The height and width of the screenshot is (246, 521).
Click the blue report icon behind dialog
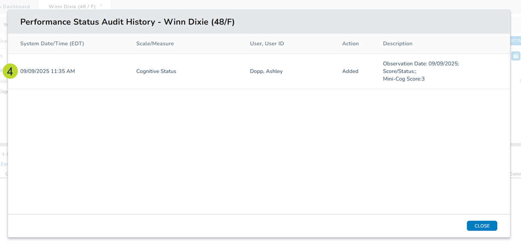coord(516,56)
